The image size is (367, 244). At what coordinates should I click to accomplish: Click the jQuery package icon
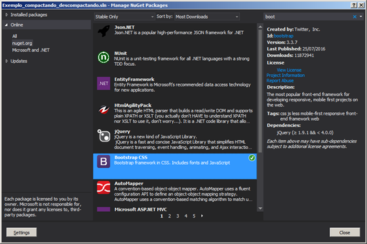pyautogui.click(x=104, y=136)
